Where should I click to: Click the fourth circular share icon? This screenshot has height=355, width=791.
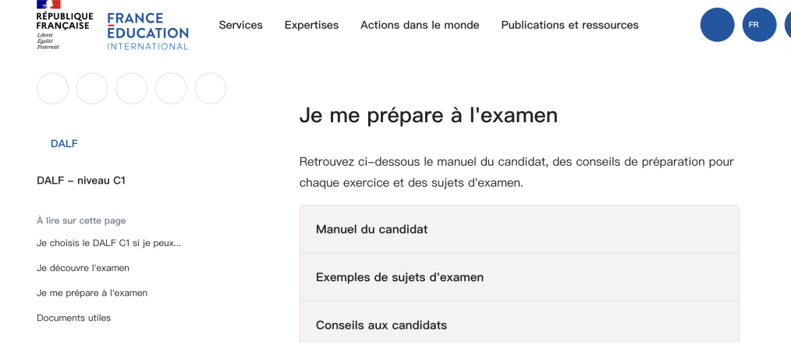[x=171, y=89]
